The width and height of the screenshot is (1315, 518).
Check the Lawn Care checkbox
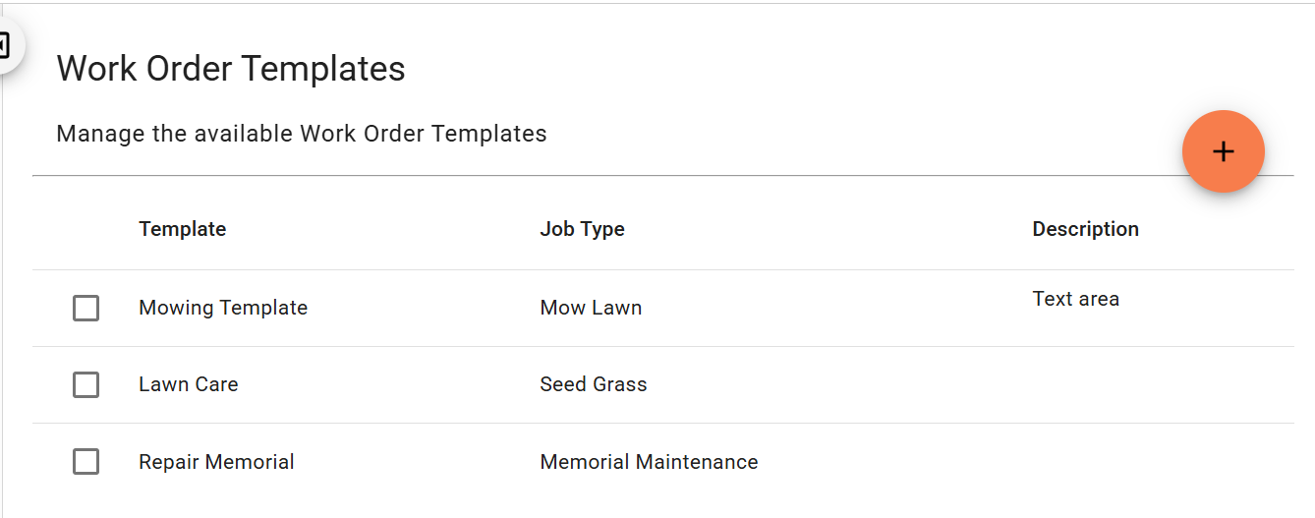pyautogui.click(x=86, y=385)
